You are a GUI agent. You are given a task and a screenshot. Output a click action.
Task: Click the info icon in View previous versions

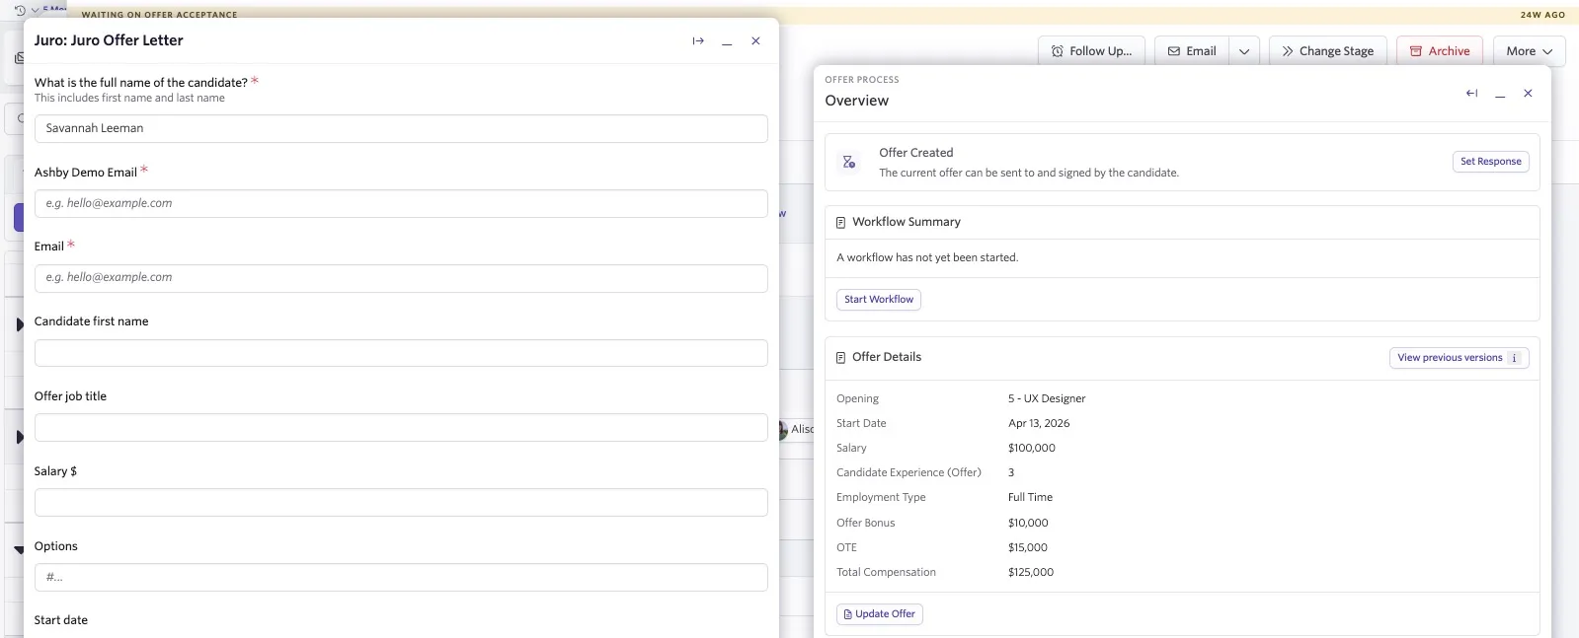pos(1515,358)
